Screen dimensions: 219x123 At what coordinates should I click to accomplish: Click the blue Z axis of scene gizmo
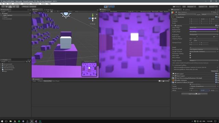click(90, 18)
